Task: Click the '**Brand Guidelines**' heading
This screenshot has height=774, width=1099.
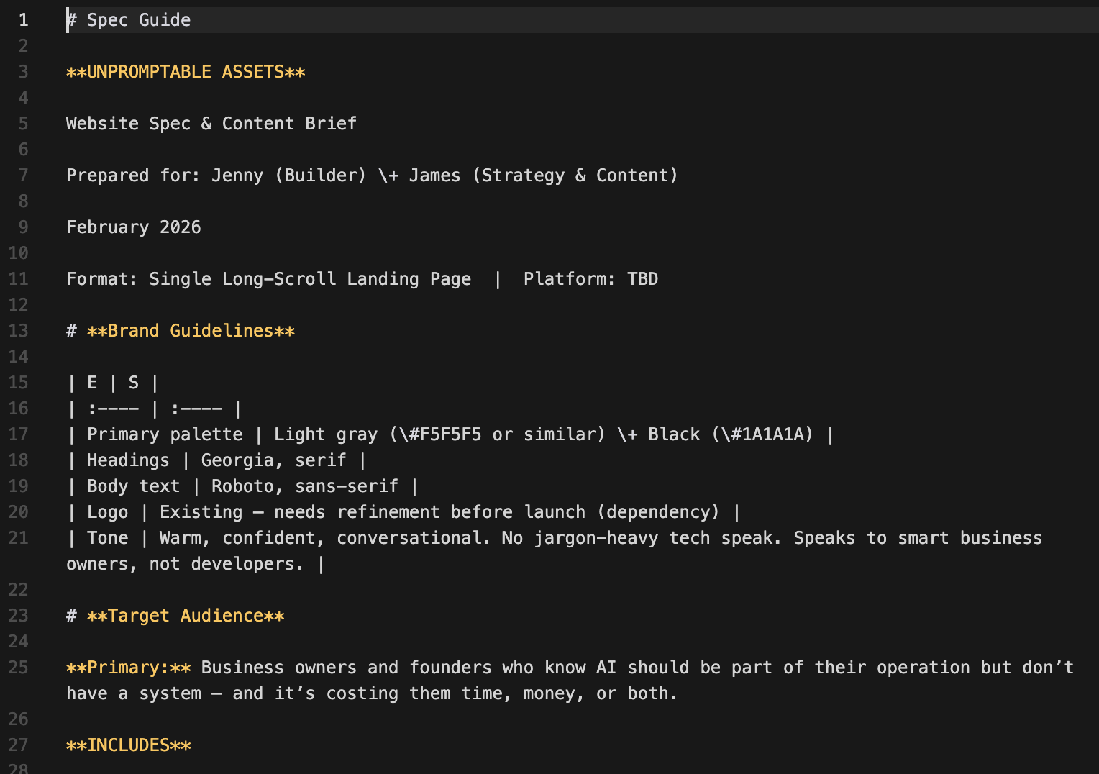Action: pyautogui.click(x=191, y=331)
